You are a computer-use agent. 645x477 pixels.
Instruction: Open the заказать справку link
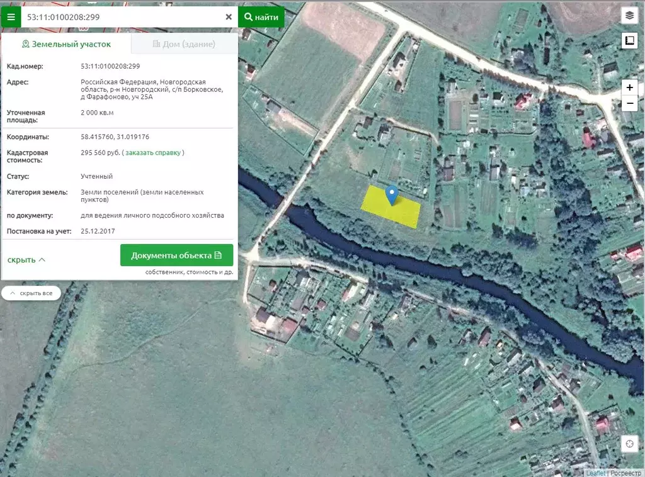pyautogui.click(x=153, y=153)
